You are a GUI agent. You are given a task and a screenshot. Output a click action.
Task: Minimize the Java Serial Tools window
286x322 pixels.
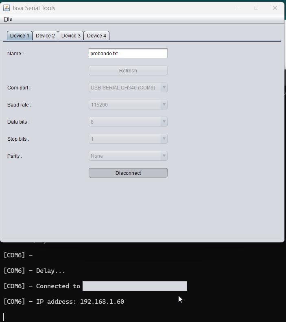pyautogui.click(x=238, y=8)
